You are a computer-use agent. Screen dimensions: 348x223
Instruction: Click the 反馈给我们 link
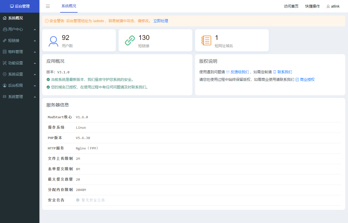pyautogui.click(x=240, y=72)
